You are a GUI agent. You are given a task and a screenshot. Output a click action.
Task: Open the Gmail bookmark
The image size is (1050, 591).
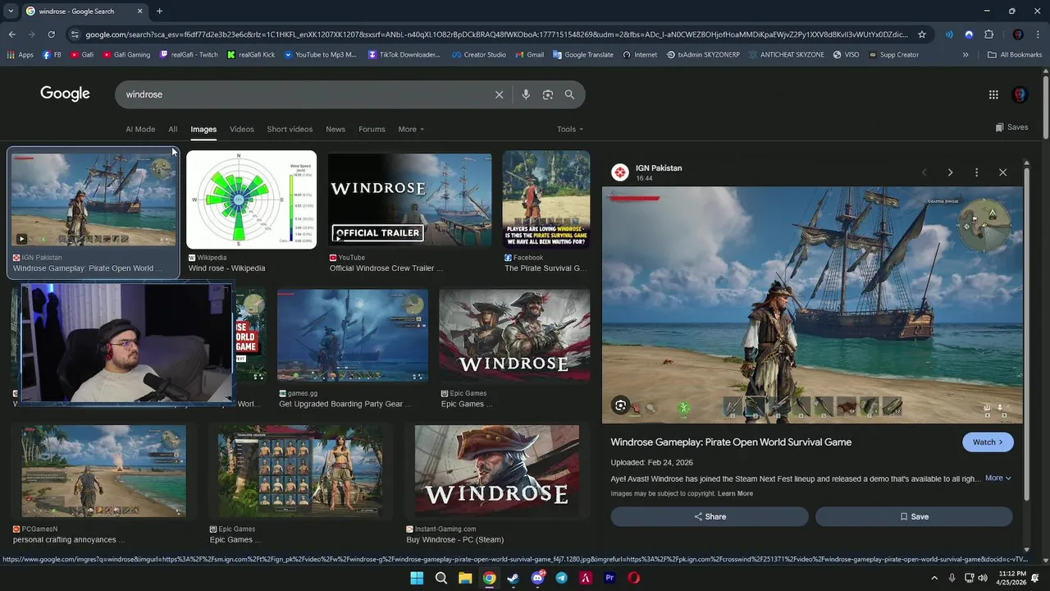529,55
